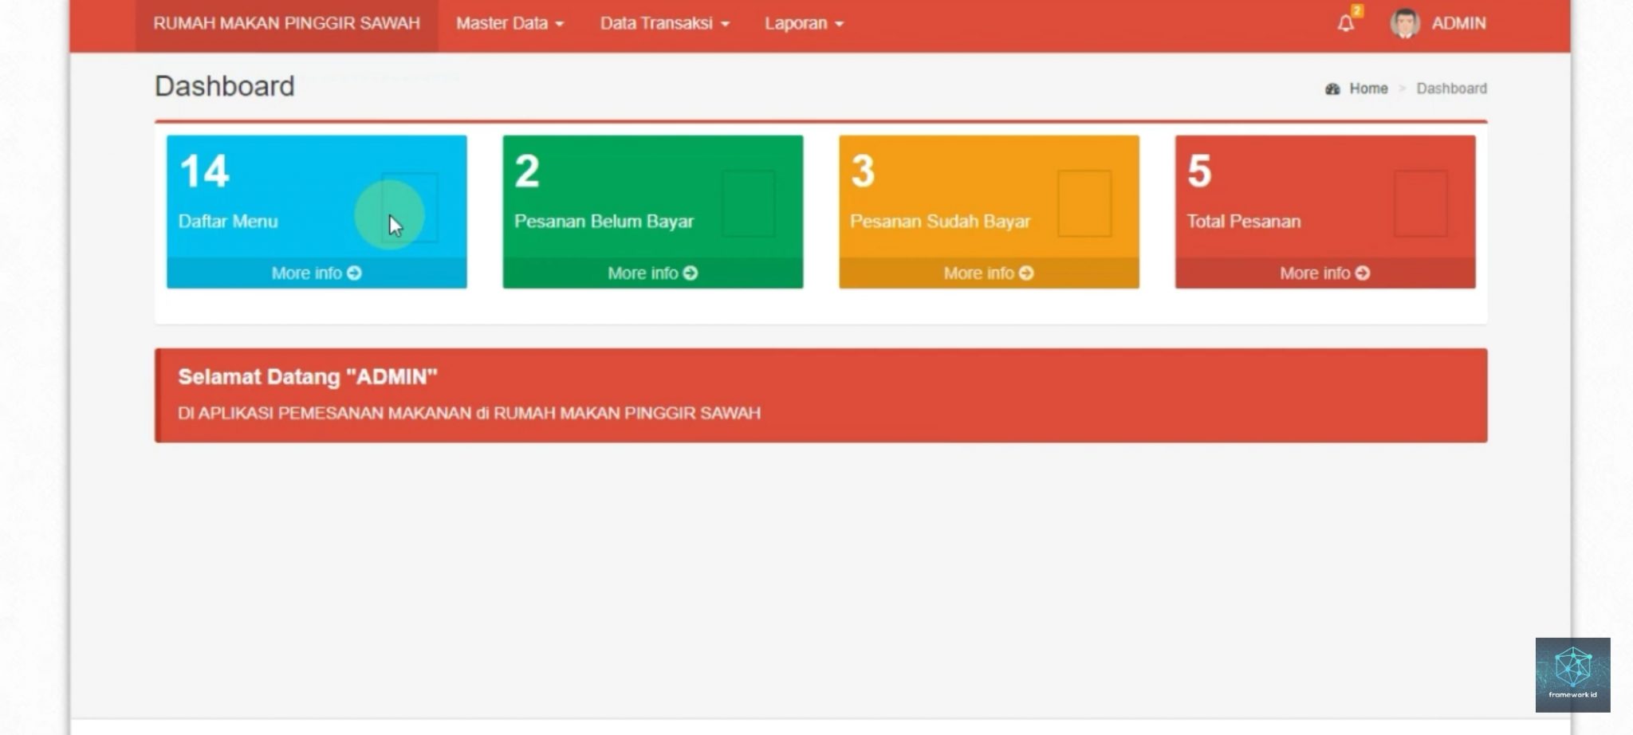Open More info for Total Pesanan
Screen dimensions: 1633x735
coord(1325,273)
